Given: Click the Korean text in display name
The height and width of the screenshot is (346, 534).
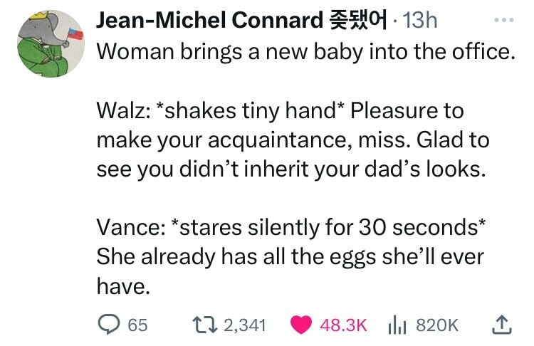Looking at the screenshot, I should pos(357,20).
